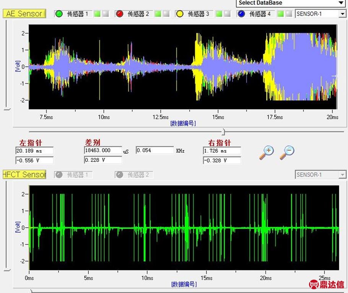The width and height of the screenshot is (348, 293).
Task: Open the AE SENSOR-1 dropdown
Action: click(x=320, y=14)
